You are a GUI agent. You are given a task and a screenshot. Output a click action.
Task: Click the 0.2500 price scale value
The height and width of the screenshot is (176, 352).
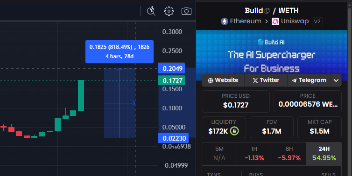pos(172,51)
